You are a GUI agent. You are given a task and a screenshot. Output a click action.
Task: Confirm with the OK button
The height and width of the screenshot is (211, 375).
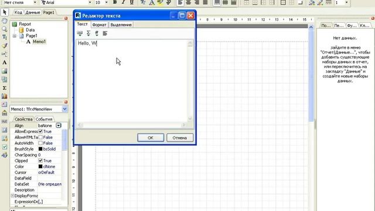tap(151, 138)
